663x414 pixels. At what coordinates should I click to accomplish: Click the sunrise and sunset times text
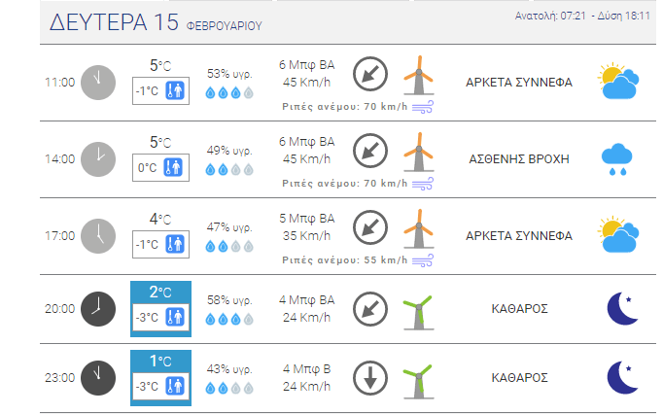point(582,16)
